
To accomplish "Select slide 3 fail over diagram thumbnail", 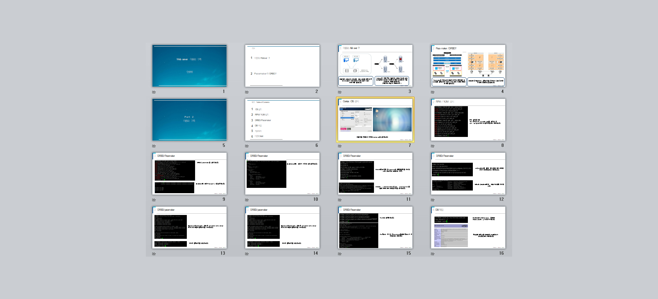I will [x=375, y=66].
